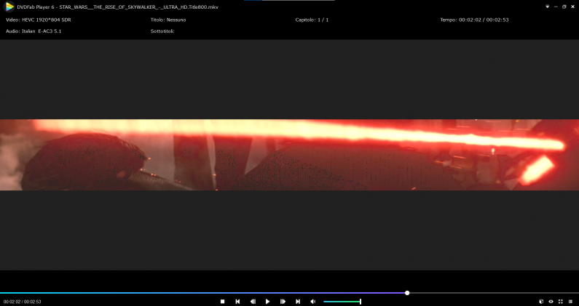Seek near the end of the progress bar
The image size is (579, 306).
point(569,293)
